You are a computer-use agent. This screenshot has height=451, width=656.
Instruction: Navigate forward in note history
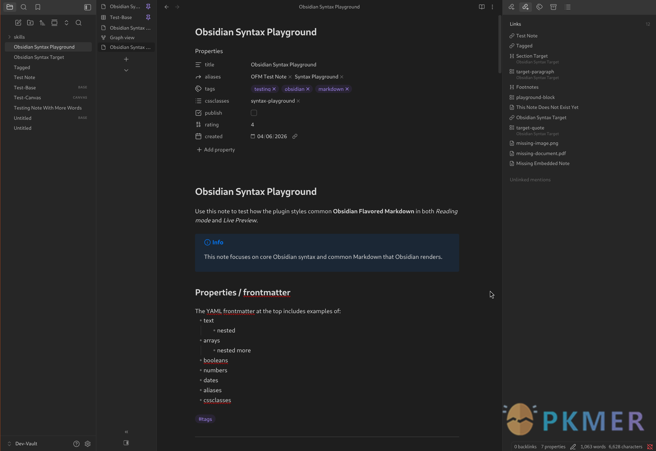(x=178, y=7)
